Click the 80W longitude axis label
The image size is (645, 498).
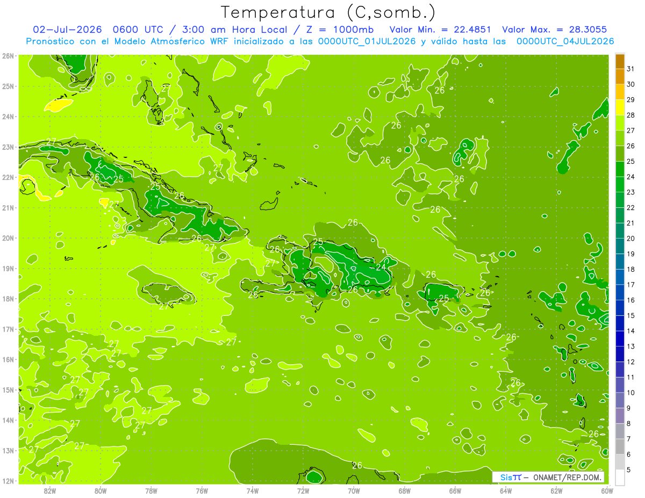click(100, 490)
